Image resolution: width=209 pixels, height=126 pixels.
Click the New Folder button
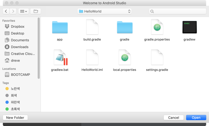15,118
